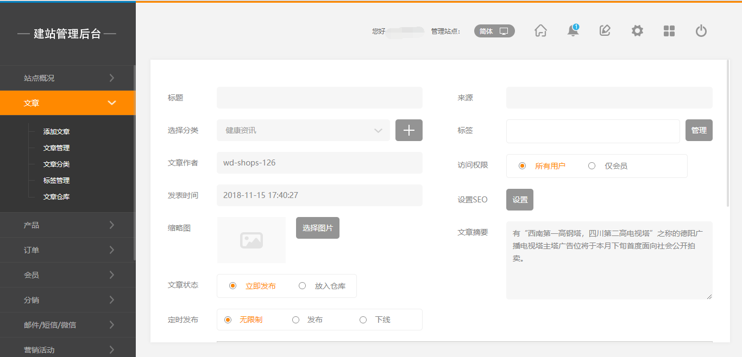This screenshot has height=357, width=742.
Task: Choose 下线 for scheduled publishing
Action: click(363, 320)
